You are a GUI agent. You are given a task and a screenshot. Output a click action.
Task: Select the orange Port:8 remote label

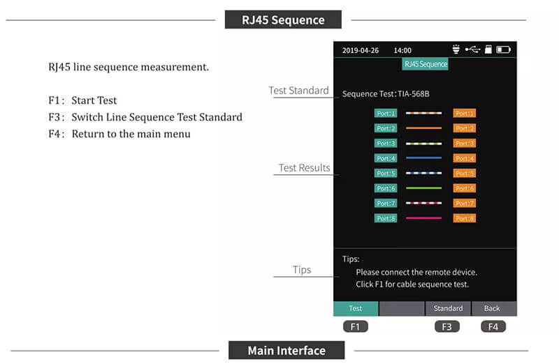coord(464,218)
